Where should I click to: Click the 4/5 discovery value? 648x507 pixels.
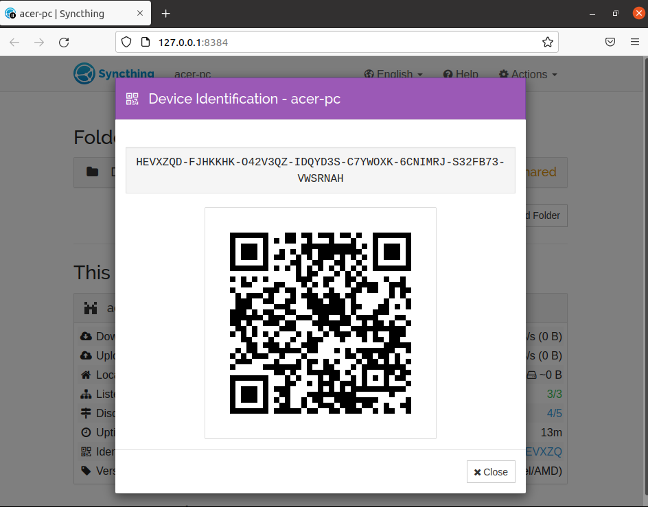(554, 413)
